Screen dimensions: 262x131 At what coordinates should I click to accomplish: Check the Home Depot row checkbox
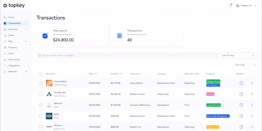click(41, 83)
